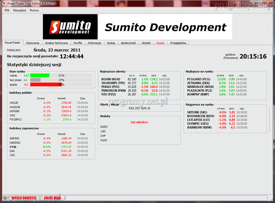Switch to the Przeglądarka tab
The height and width of the screenshot is (203, 275).
(178, 43)
